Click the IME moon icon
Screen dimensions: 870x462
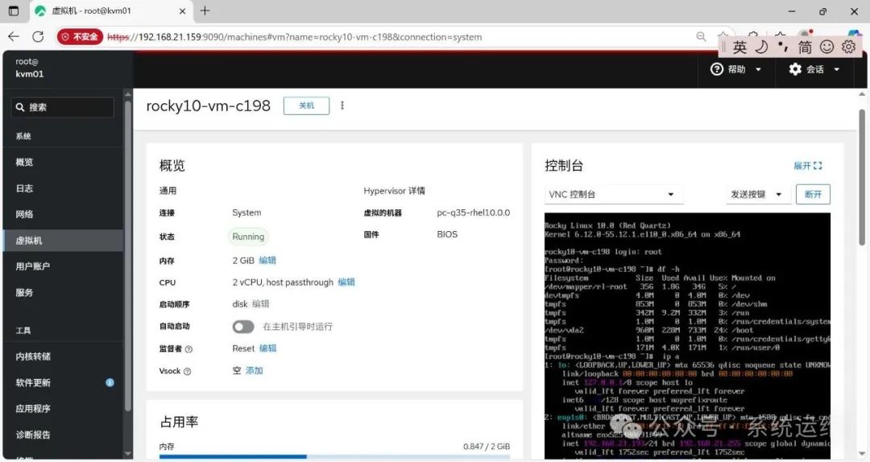pos(762,47)
